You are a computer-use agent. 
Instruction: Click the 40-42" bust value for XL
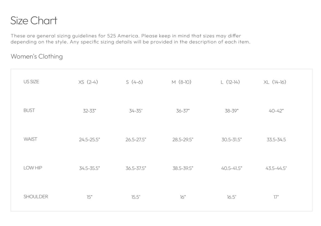point(276,111)
